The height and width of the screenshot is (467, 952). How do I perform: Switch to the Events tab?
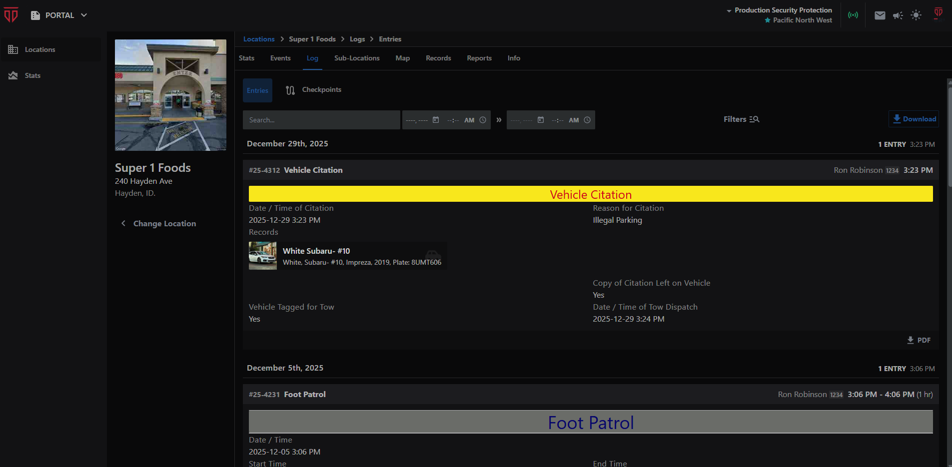(280, 58)
